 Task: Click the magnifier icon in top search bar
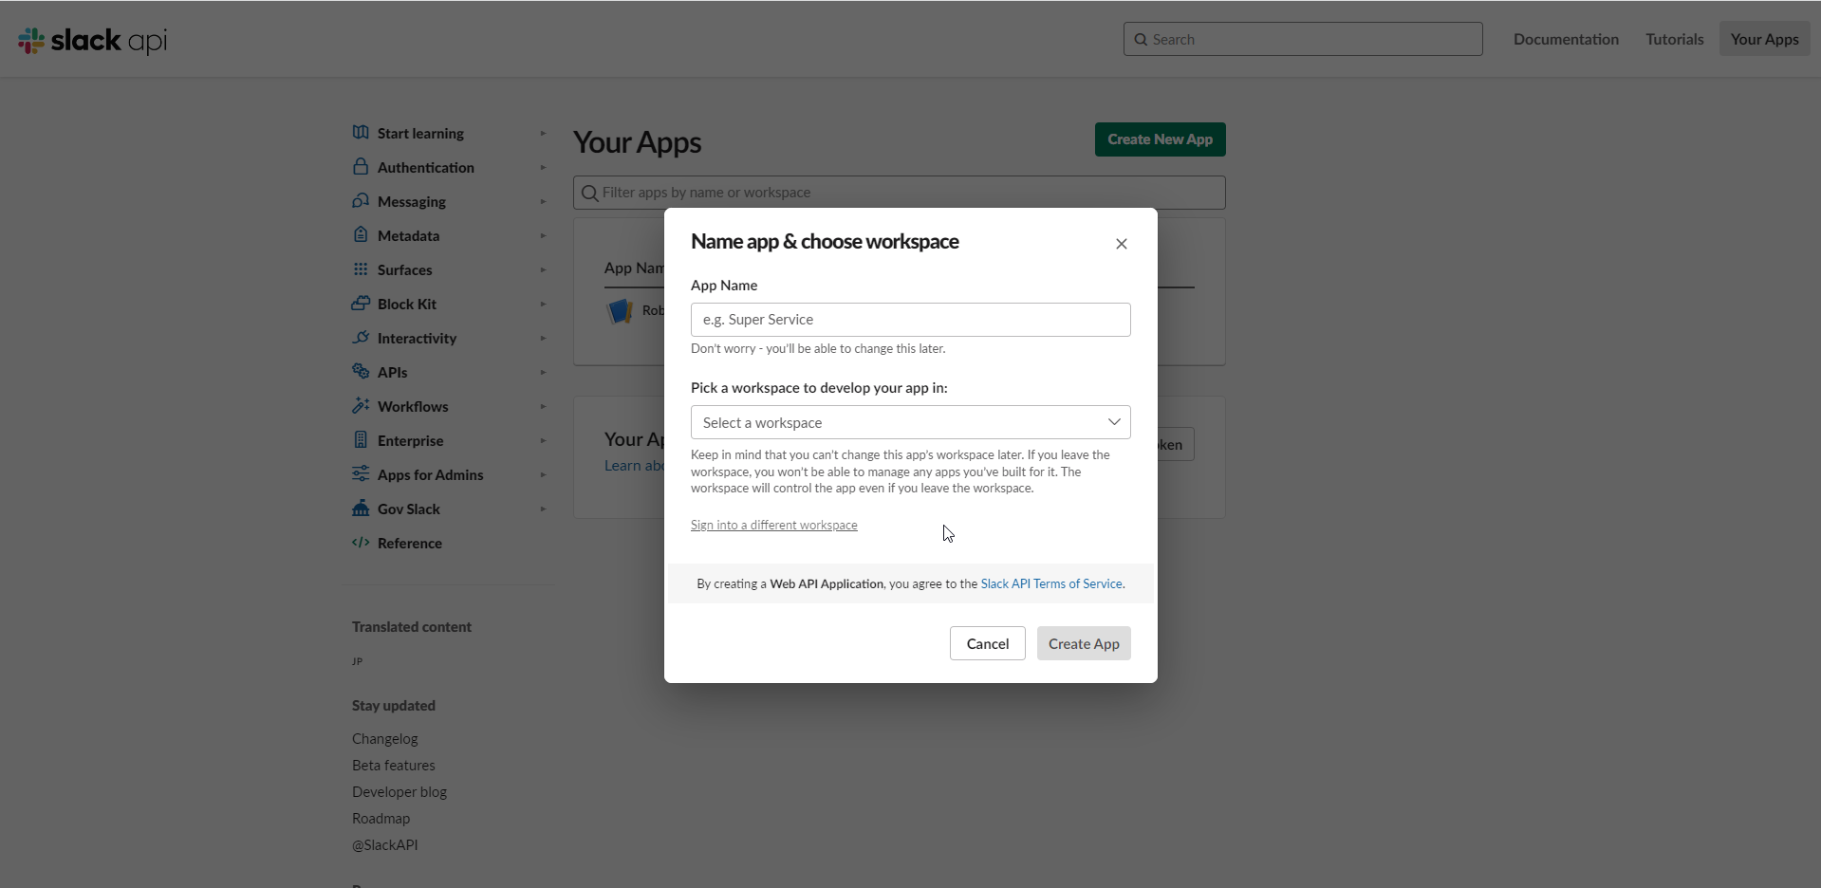1141,40
